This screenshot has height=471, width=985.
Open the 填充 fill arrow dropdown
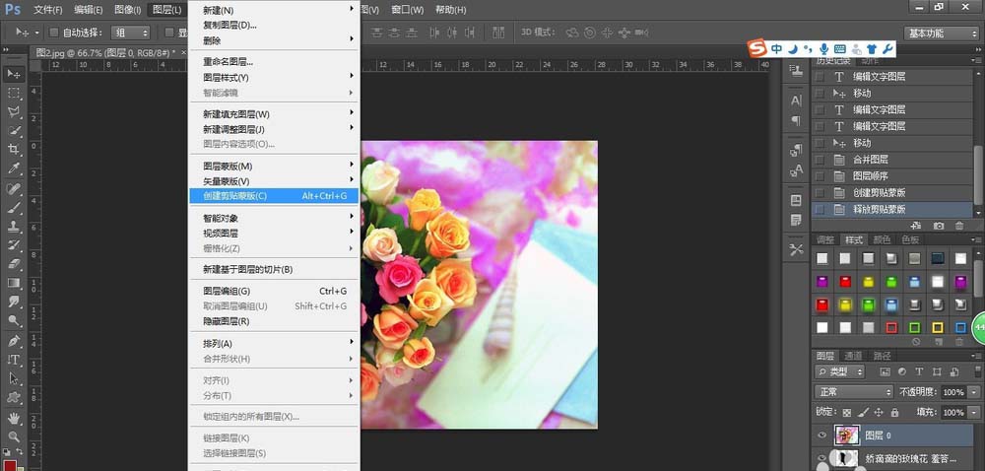972,413
